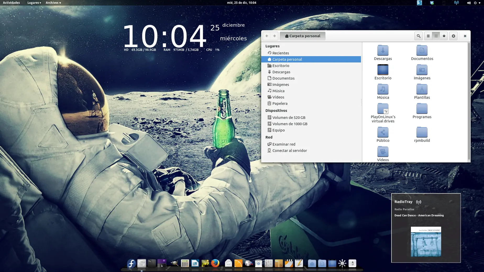The image size is (484, 272).
Task: Click the Carpeta personal path button
Action: coord(302,36)
